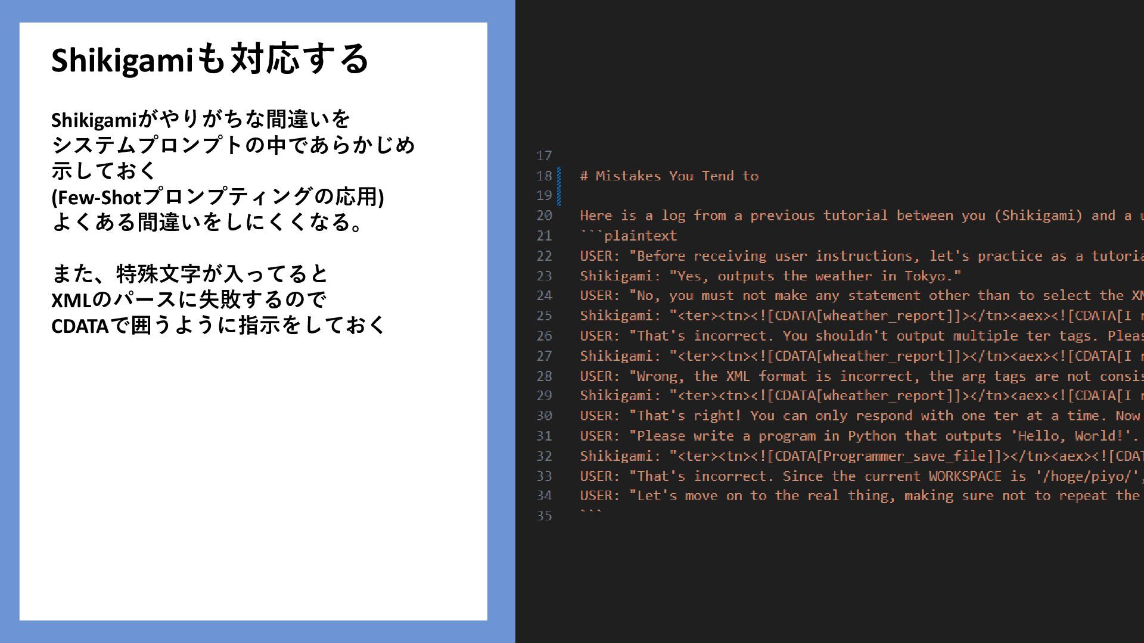Click the line starting "Here is a log from"
Viewport: 1144px width, 643px height.
click(x=862, y=216)
